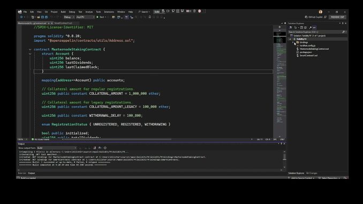Pin the Solution Explorer panel
363x204 pixels.
click(343, 24)
